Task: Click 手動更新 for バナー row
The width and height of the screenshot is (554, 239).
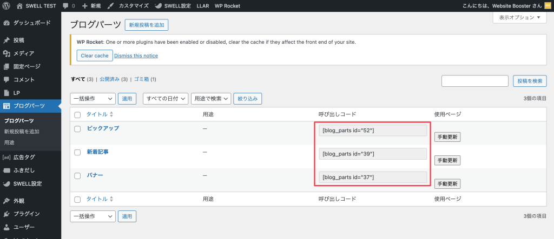Action: 447,183
